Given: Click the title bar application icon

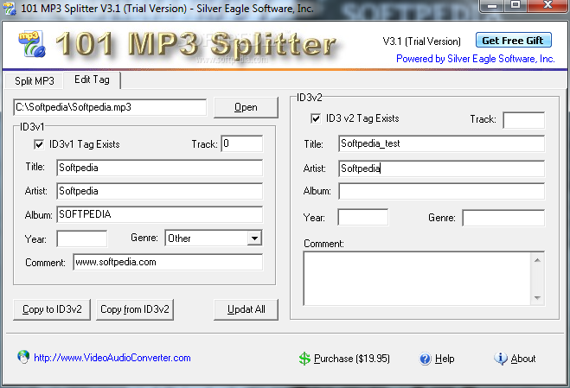Looking at the screenshot, I should (9, 9).
